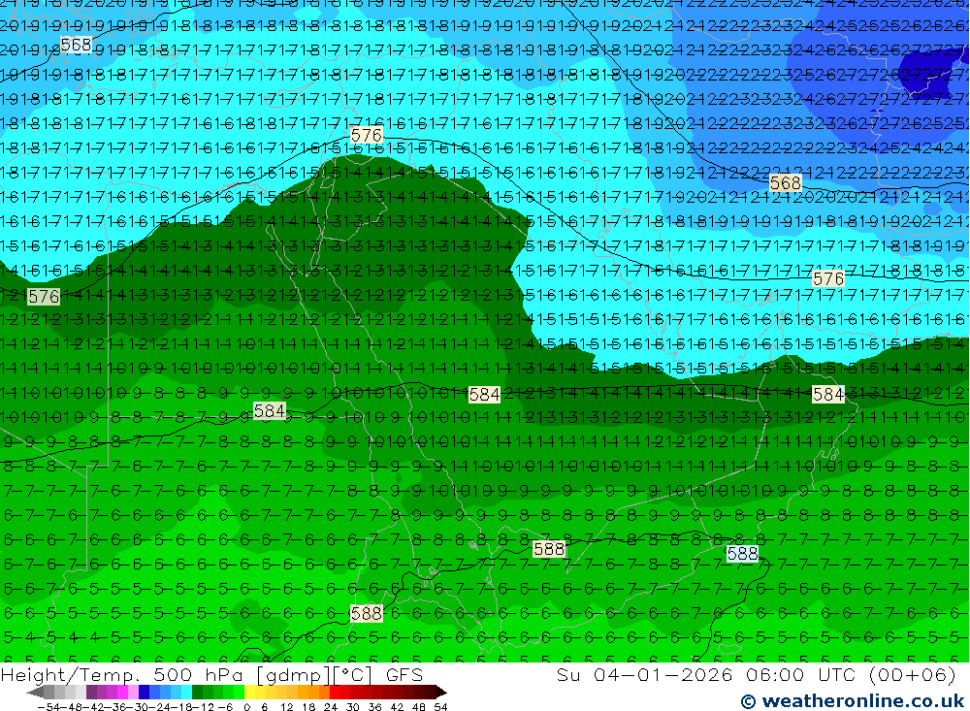Click the '36' legend value
This screenshot has height=711, width=970.
pos(374,707)
